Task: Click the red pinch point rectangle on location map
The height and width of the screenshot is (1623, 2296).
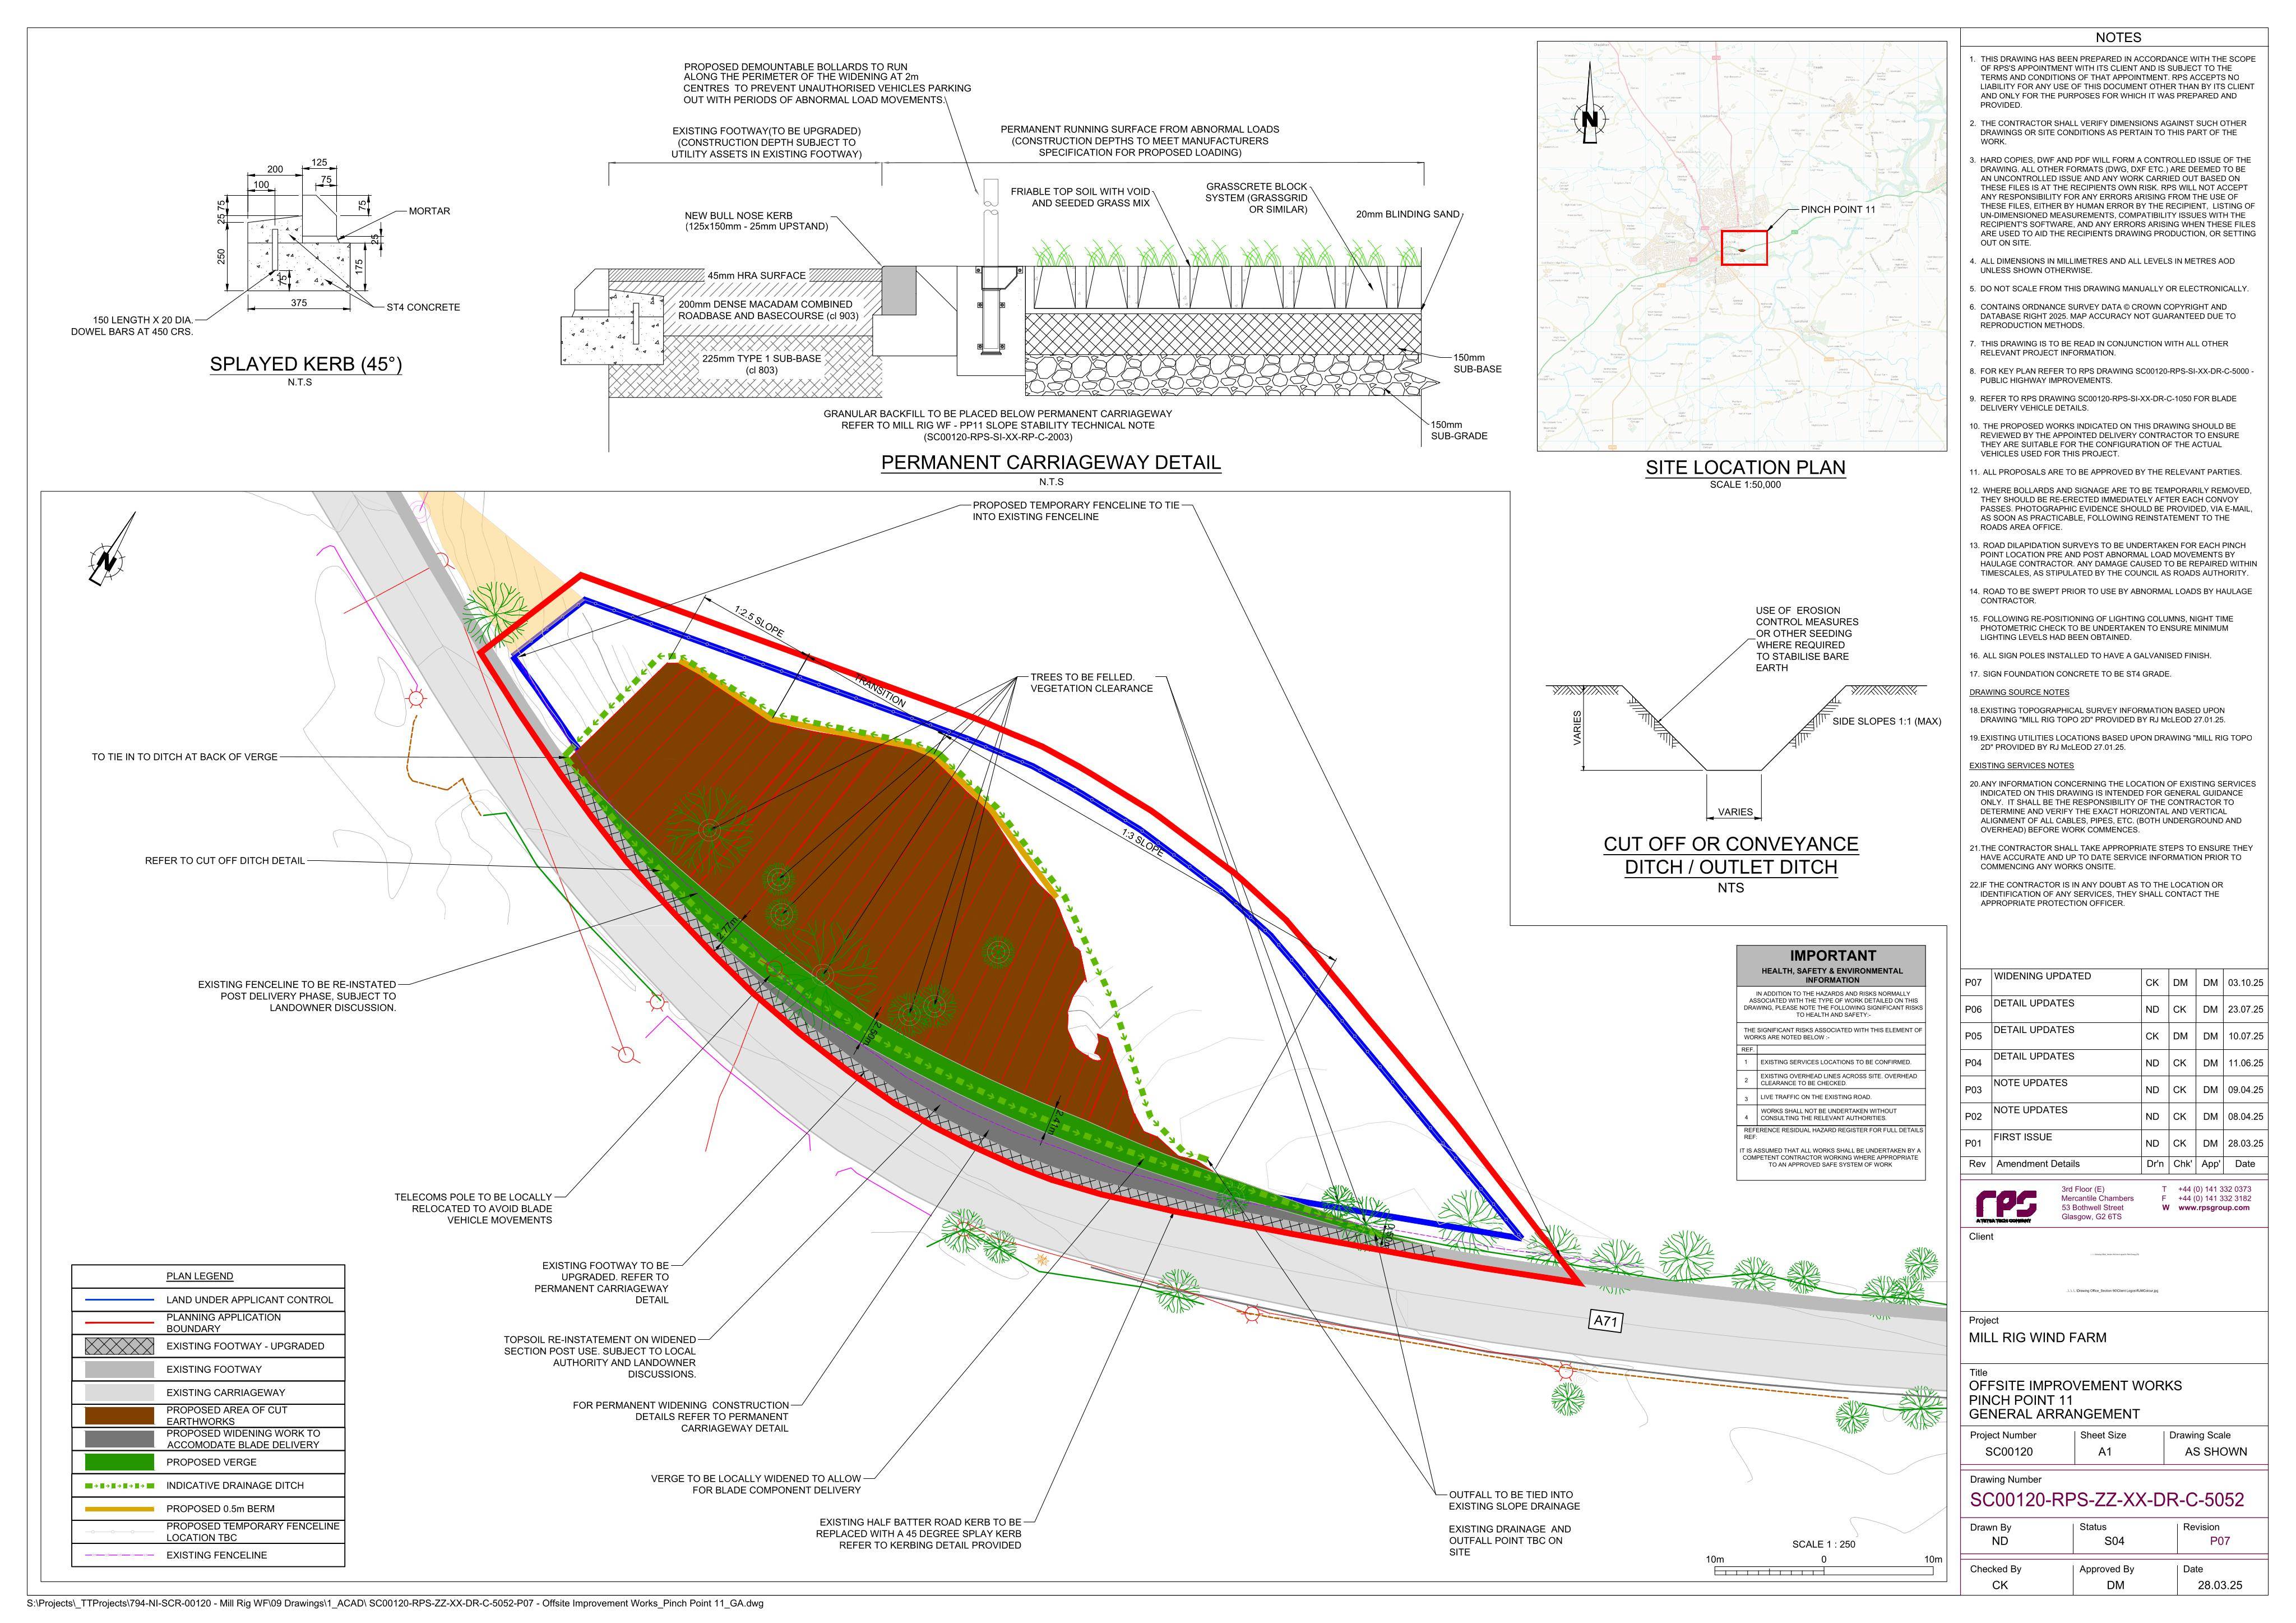Action: click(x=1744, y=247)
